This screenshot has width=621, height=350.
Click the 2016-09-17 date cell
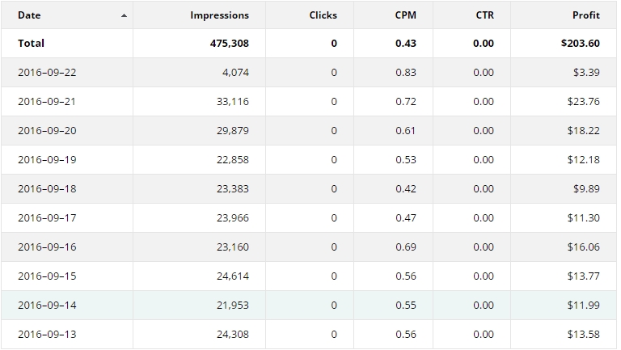point(47,218)
